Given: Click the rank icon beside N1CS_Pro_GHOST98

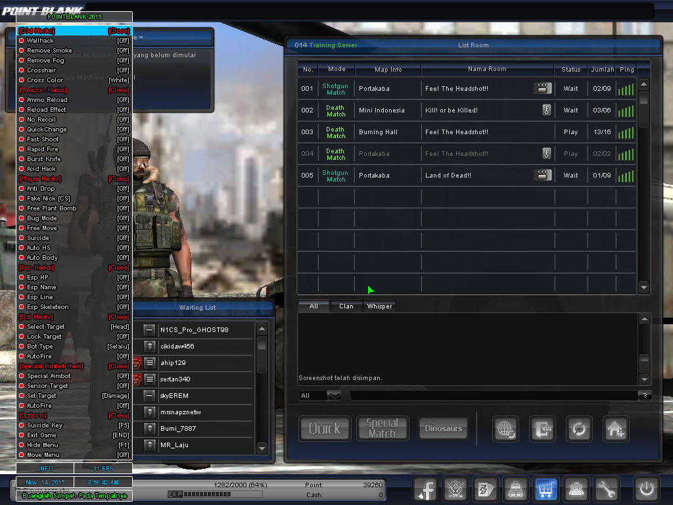Looking at the screenshot, I should point(149,330).
